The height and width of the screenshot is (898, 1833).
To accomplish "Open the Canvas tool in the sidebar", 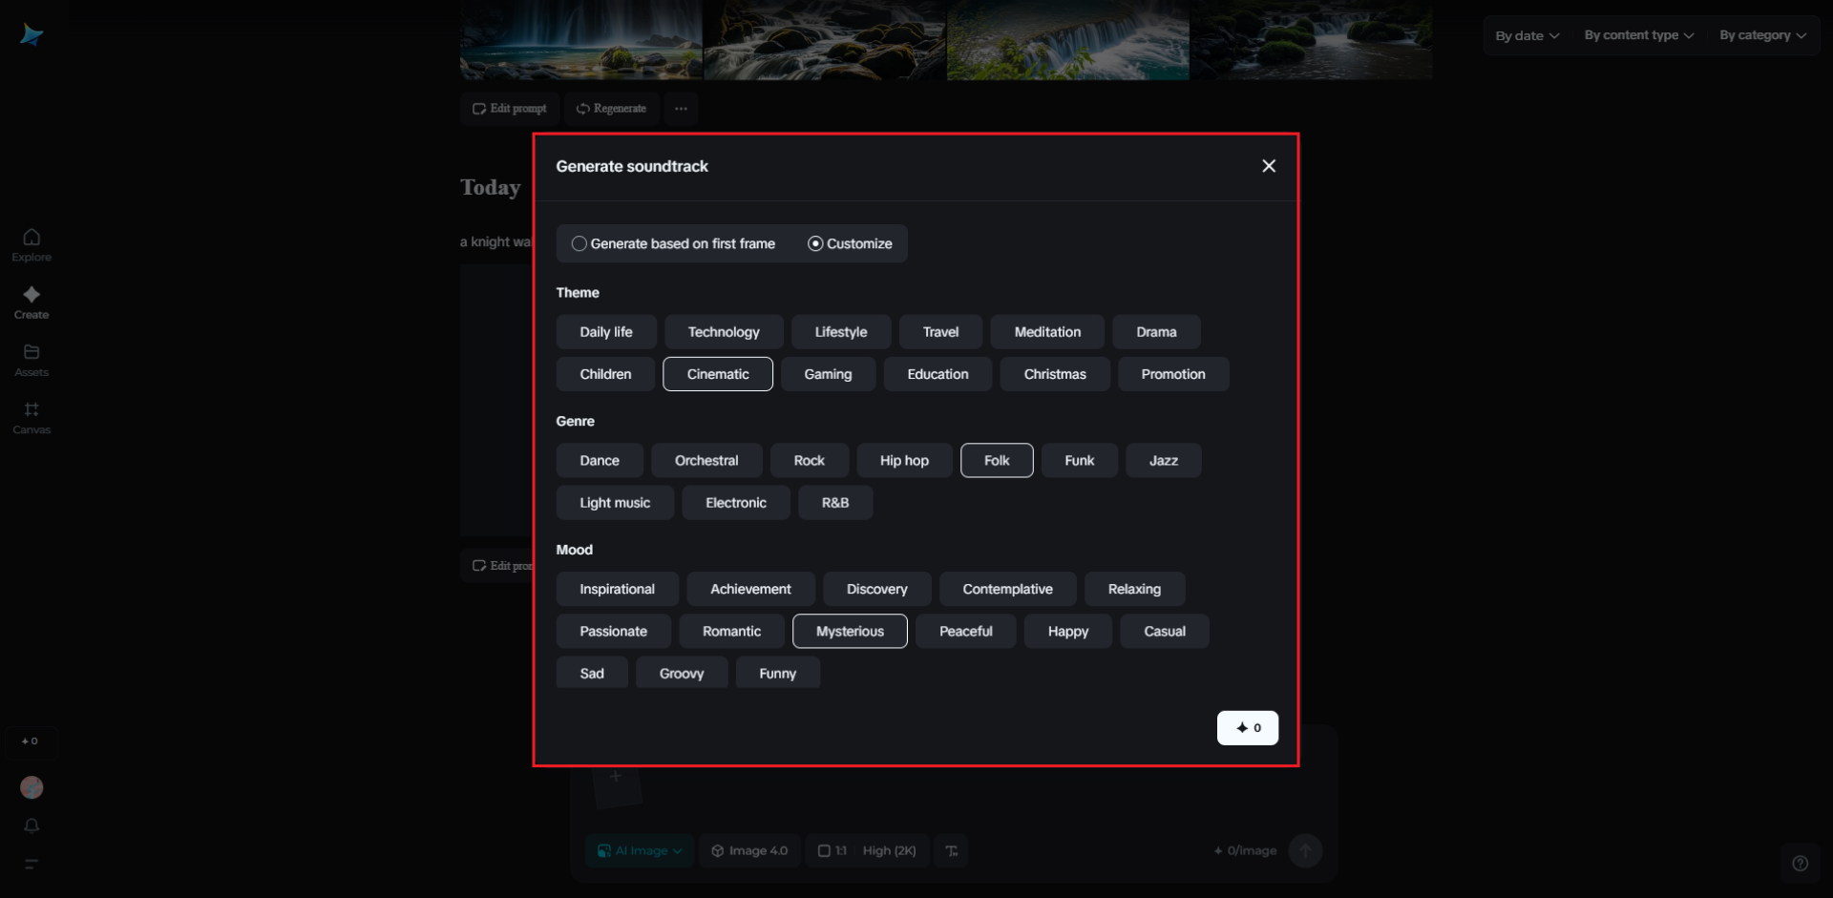I will 32,417.
